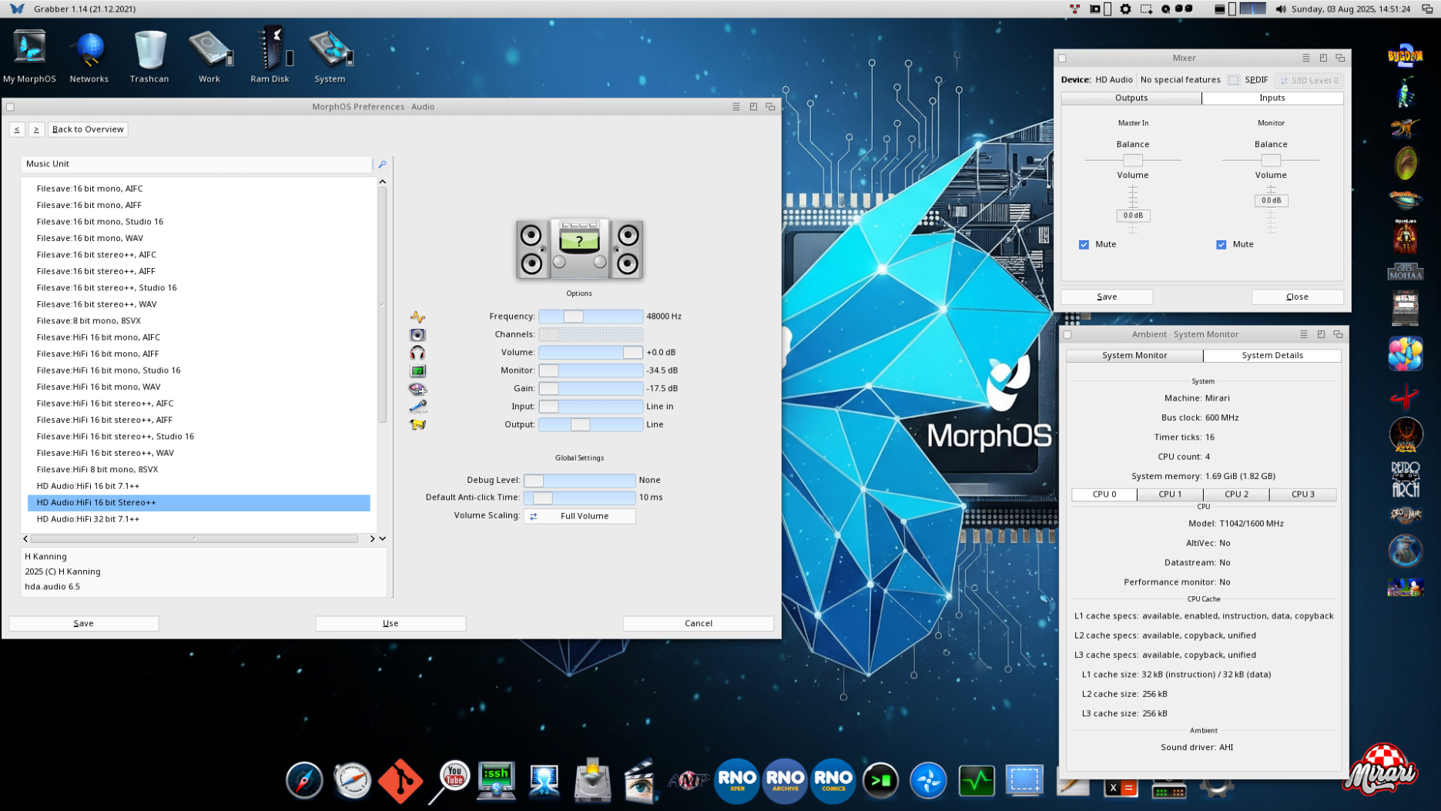Click the Use button

(x=390, y=623)
